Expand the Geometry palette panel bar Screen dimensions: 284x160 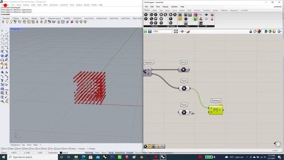(x=156, y=26)
